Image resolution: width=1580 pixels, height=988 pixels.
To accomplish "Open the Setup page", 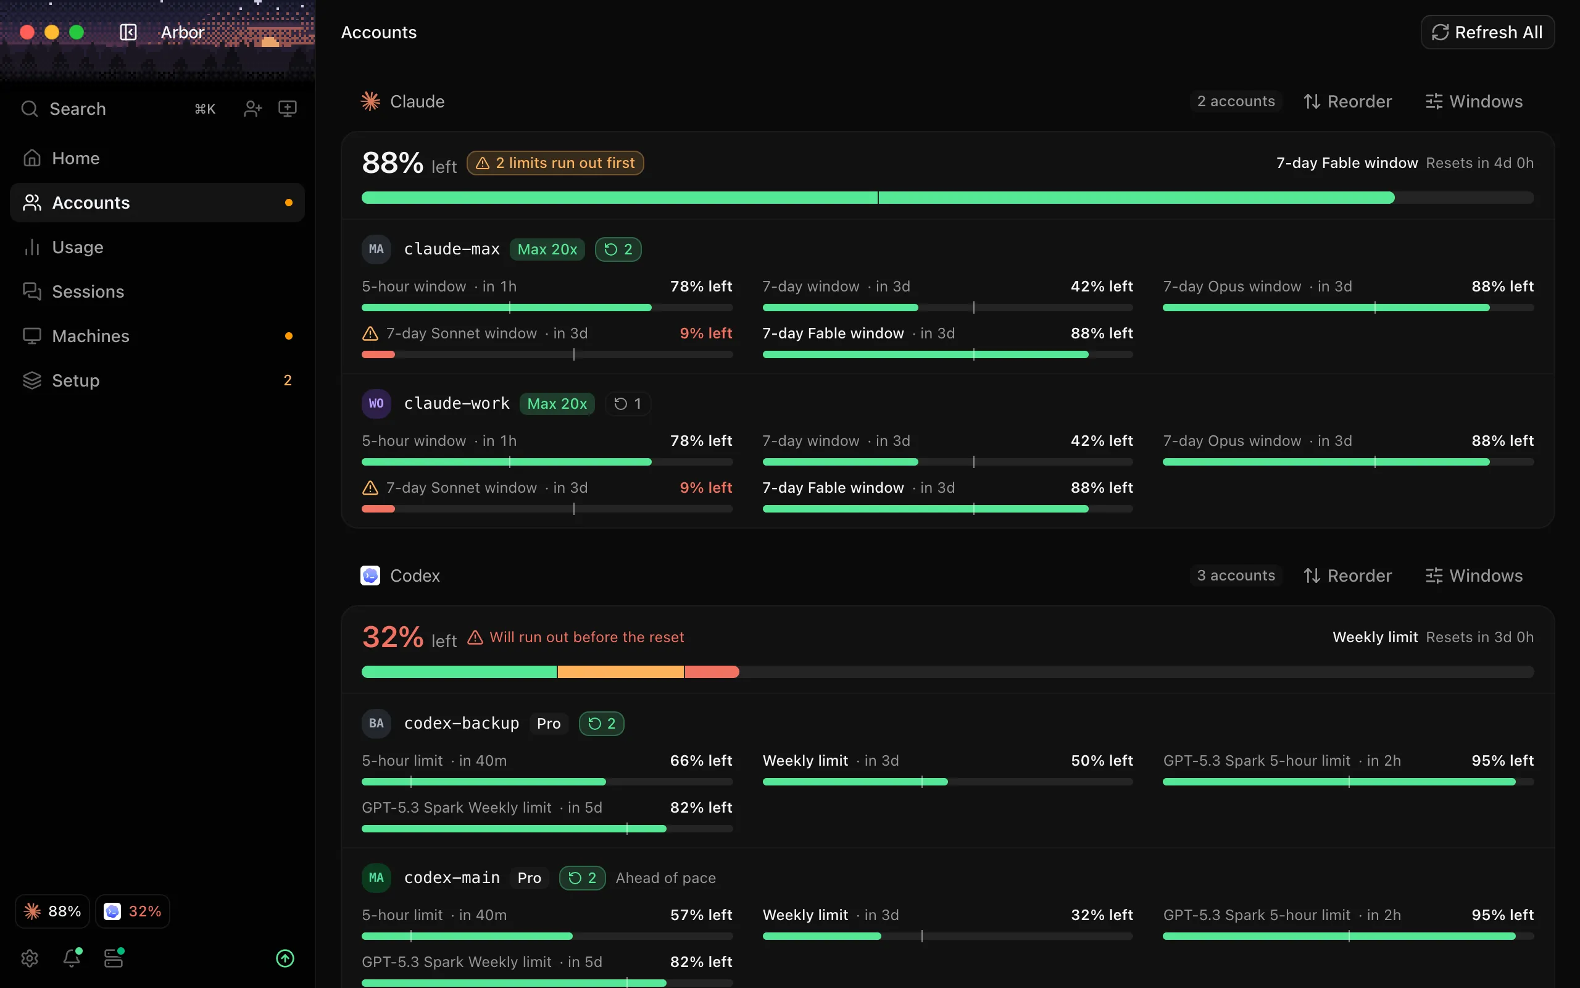I will point(157,380).
